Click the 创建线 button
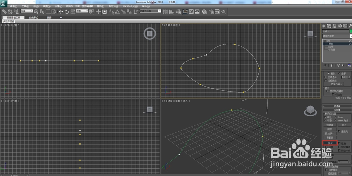This screenshot has width=352, height=176. click(330, 125)
